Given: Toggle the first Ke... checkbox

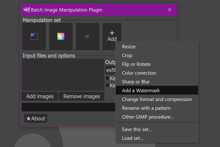Looking at the screenshot, I should click(107, 78).
